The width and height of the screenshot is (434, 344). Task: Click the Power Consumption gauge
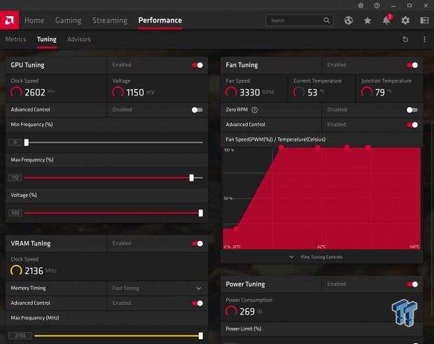(231, 311)
